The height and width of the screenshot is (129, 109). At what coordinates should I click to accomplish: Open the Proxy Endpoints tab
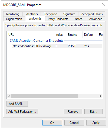coord(58,19)
